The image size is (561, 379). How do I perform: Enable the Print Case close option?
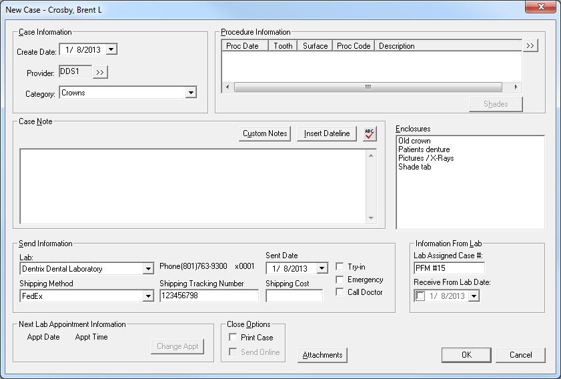click(x=233, y=338)
